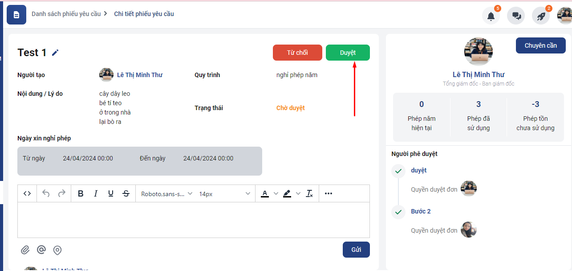Edit the Test 1 title with pencil icon

55,53
